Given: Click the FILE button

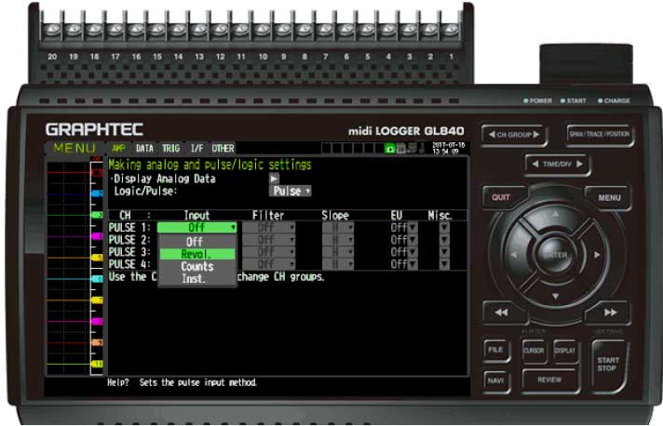Looking at the screenshot, I should point(496,351).
